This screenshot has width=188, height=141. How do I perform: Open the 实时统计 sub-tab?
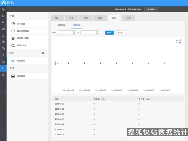tap(62, 25)
